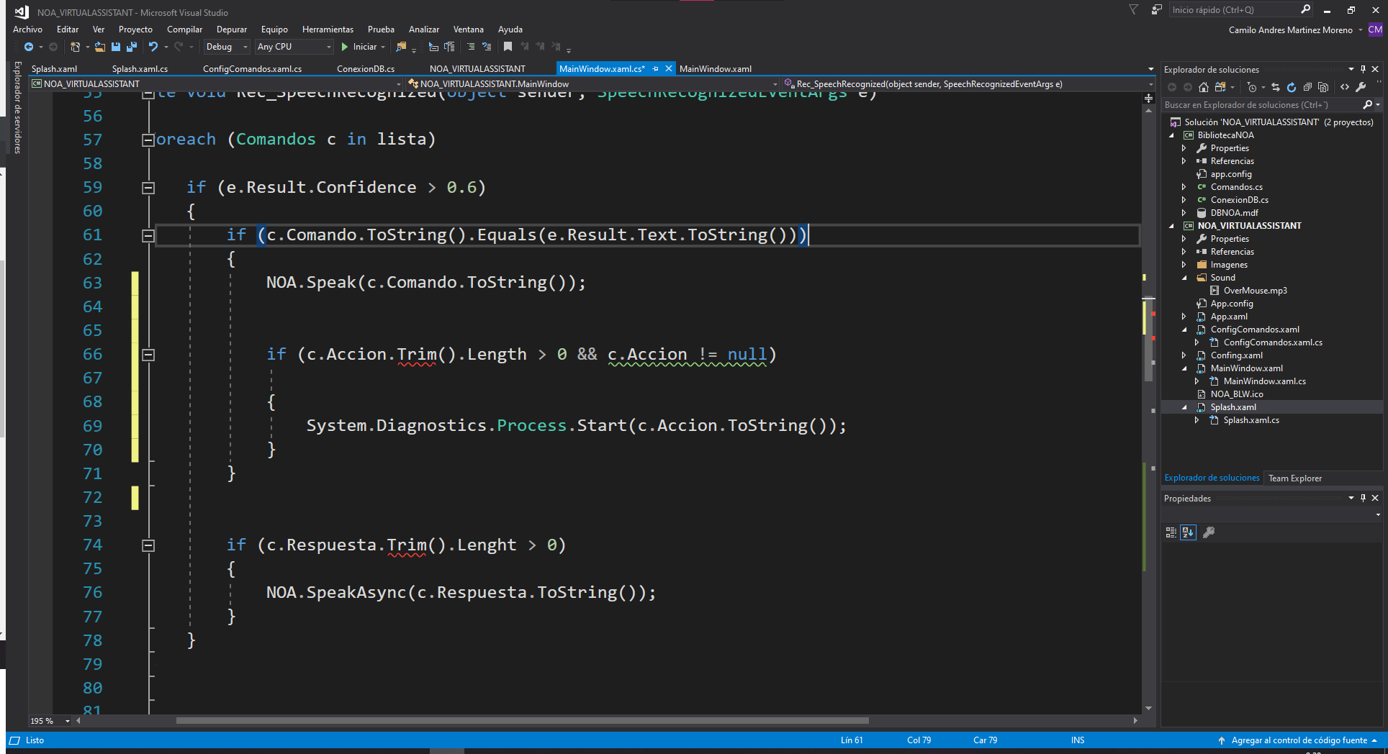Open the Analizar menu
The height and width of the screenshot is (754, 1388).
[424, 29]
